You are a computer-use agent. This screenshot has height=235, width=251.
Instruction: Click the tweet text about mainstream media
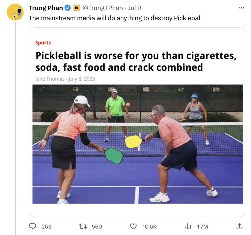(115, 18)
